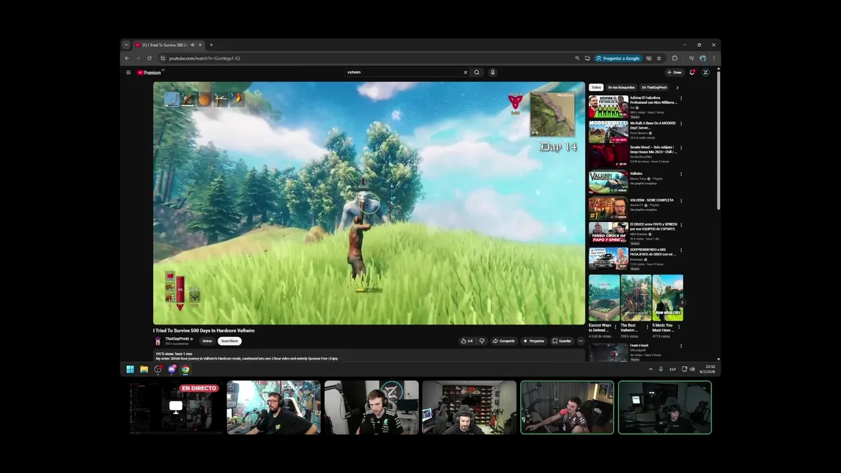Open YouTube notifications bell
Viewport: 841px width, 473px height.
coord(692,72)
